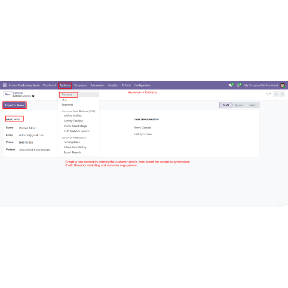This screenshot has height=288, width=288.
Task: Open the Campaigns menu
Action: click(80, 85)
